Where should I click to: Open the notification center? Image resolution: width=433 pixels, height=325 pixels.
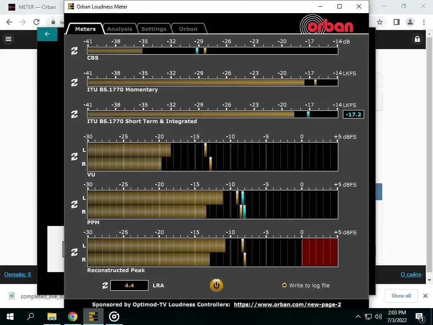coord(419,317)
